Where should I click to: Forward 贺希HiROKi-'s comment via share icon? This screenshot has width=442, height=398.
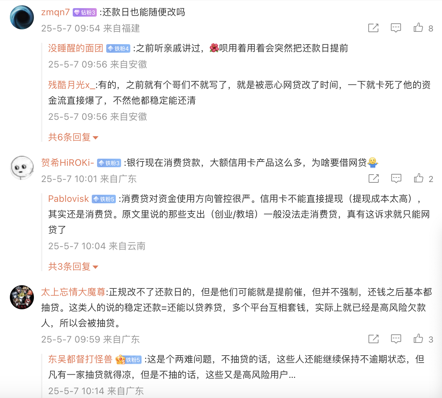(x=374, y=178)
